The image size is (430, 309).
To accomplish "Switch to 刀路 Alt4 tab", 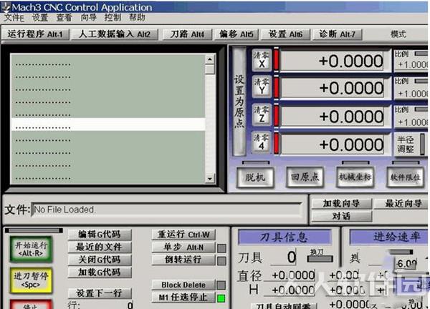I will (188, 34).
